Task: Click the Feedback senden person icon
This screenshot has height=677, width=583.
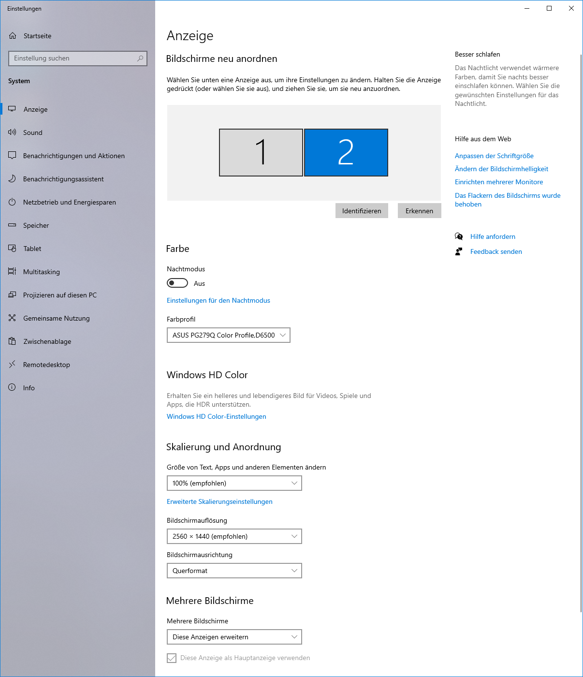Action: click(x=459, y=251)
